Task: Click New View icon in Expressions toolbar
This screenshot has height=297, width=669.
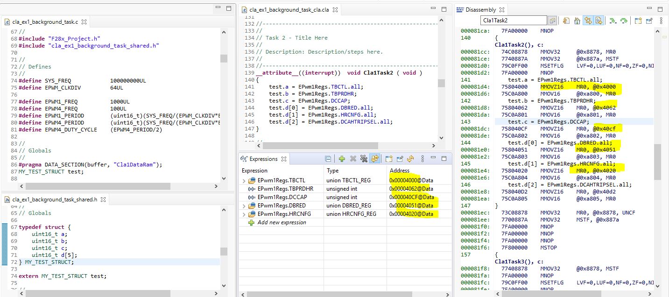Action: 389,159
